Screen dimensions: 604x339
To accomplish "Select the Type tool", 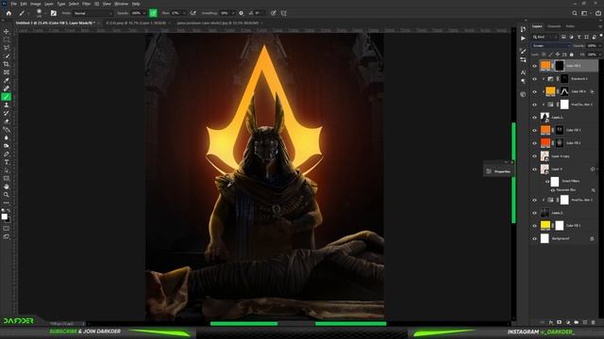I will [7, 162].
